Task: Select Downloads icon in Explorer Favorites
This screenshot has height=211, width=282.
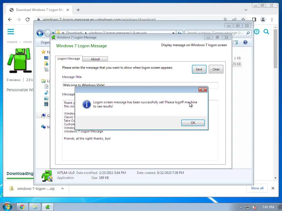Action: tap(46, 63)
